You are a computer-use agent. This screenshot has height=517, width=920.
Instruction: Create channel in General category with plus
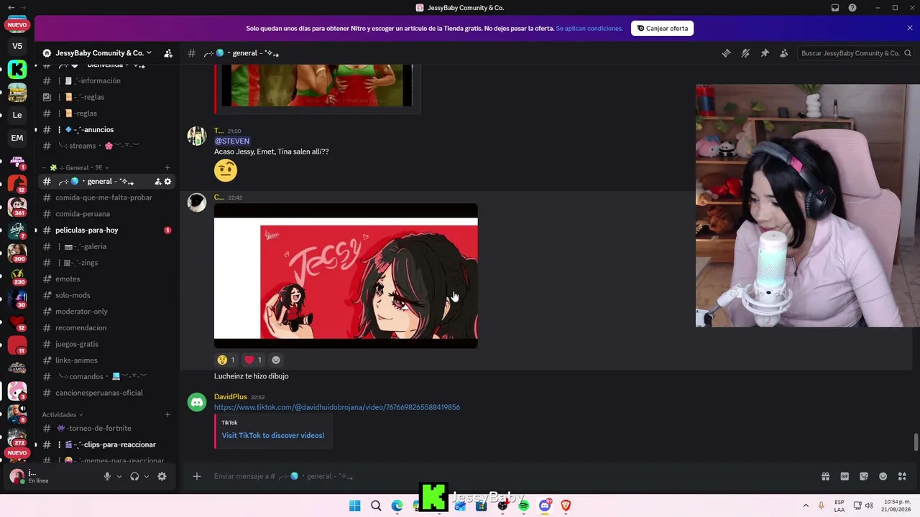[167, 167]
